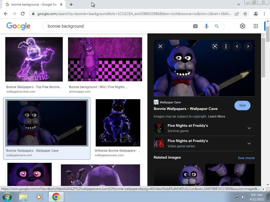Click See more related images
The width and height of the screenshot is (270, 202).
point(246,158)
